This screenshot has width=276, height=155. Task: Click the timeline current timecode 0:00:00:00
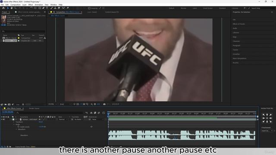(x=8, y=112)
